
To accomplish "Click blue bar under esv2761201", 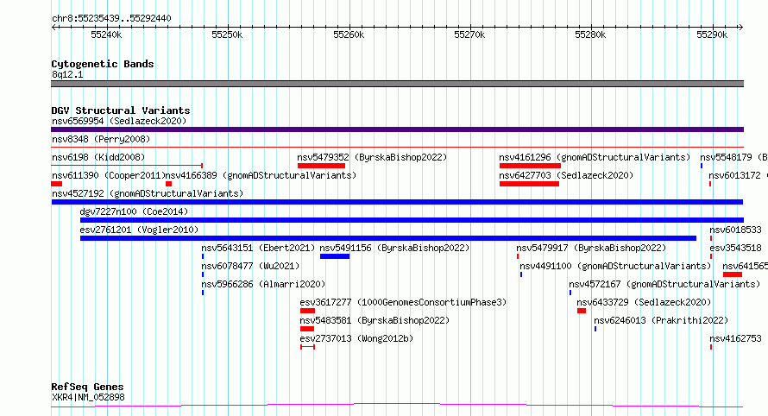I will coord(388,238).
